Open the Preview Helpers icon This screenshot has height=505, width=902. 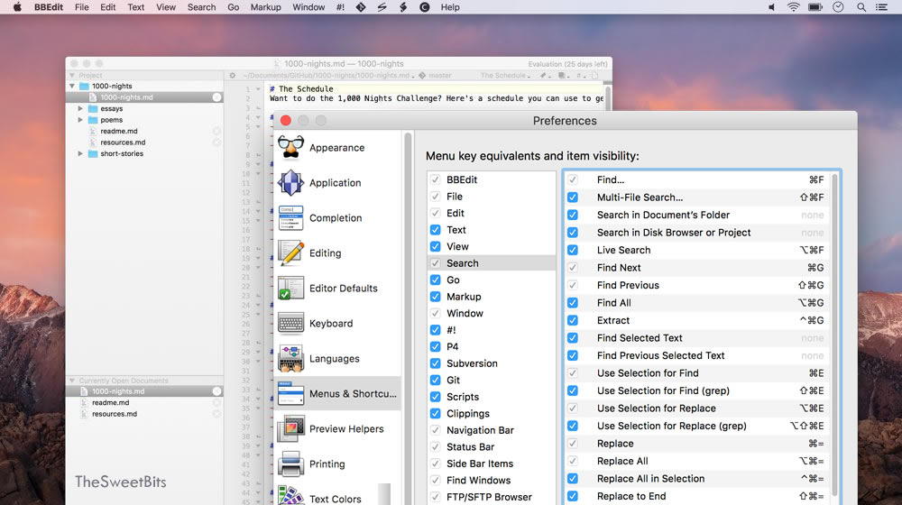[291, 428]
